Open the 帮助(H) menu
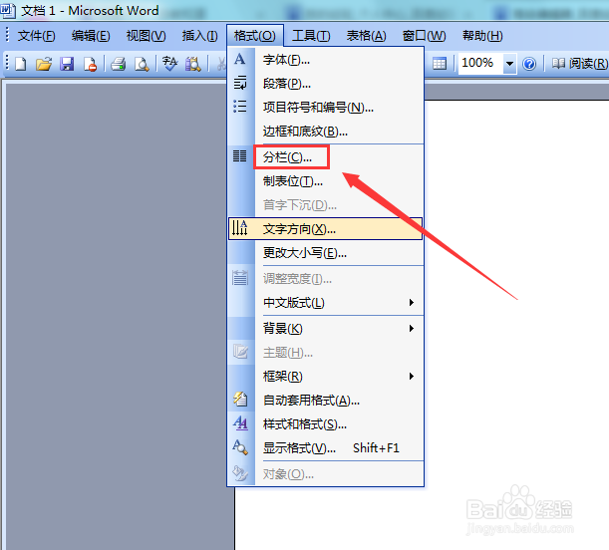The width and height of the screenshot is (609, 550). pos(482,36)
